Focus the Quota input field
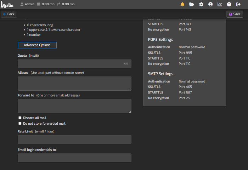This screenshot has width=248, height=170. [69, 64]
